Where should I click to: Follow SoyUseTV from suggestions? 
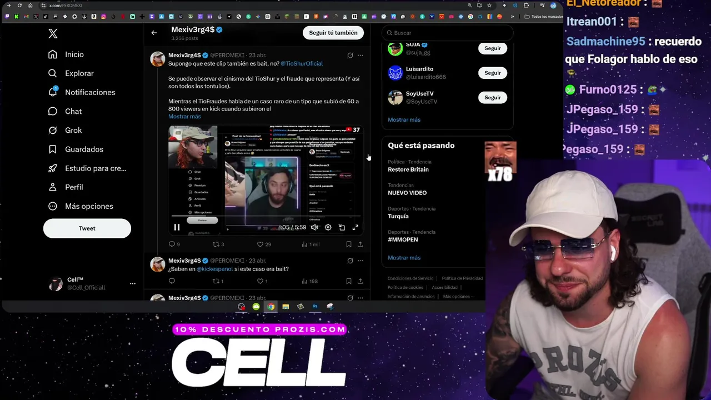point(492,97)
